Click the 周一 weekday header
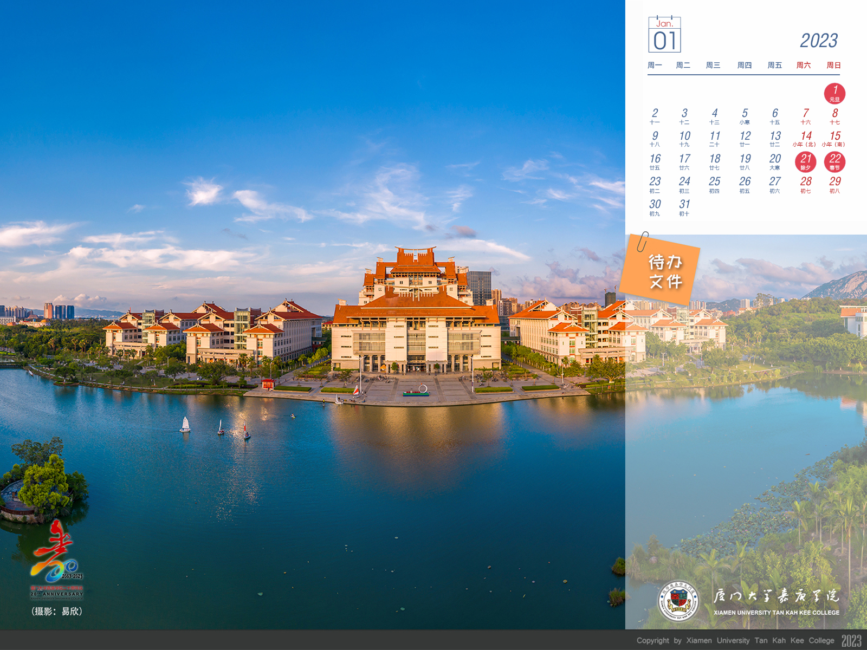 pos(655,65)
